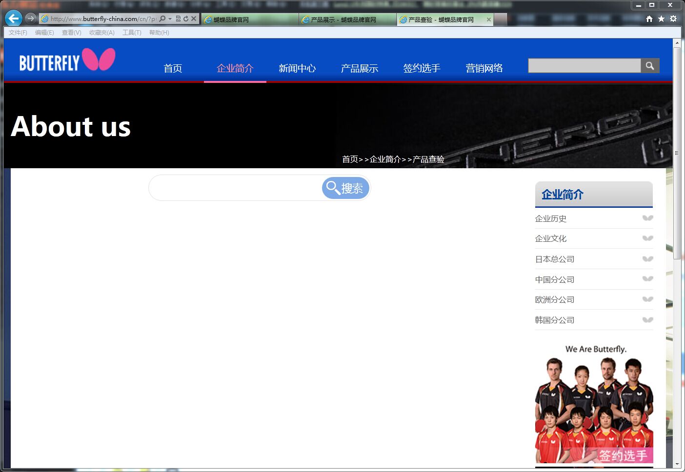This screenshot has width=685, height=472.
Task: Open 中国分公司 in sidebar
Action: [555, 279]
